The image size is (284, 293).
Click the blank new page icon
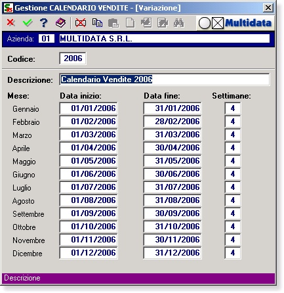click(x=130, y=23)
